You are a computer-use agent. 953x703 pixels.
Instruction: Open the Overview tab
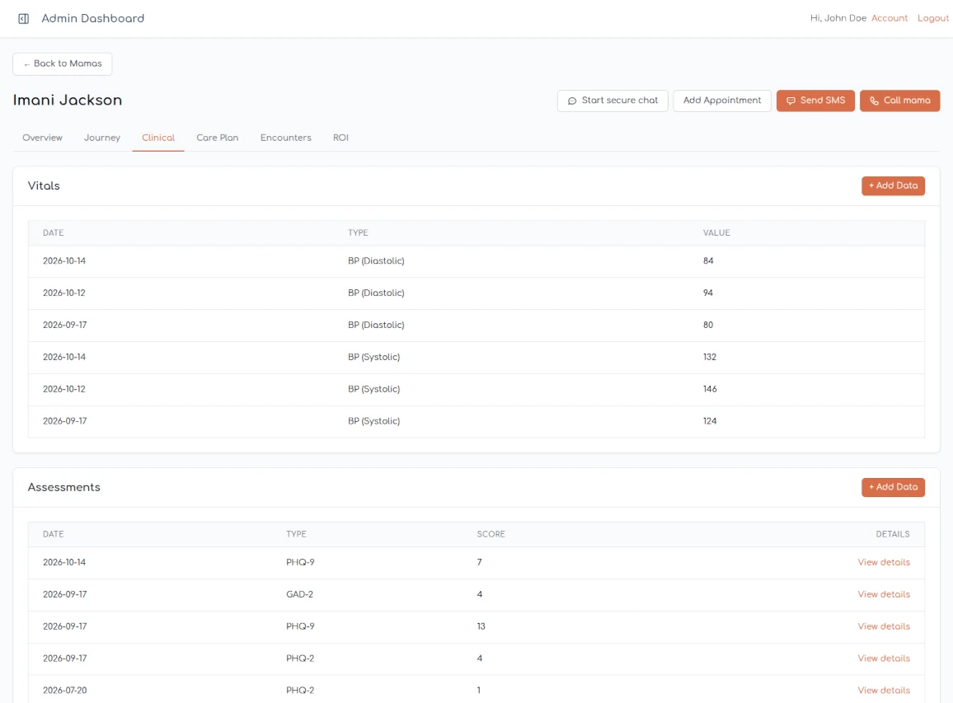(x=43, y=138)
